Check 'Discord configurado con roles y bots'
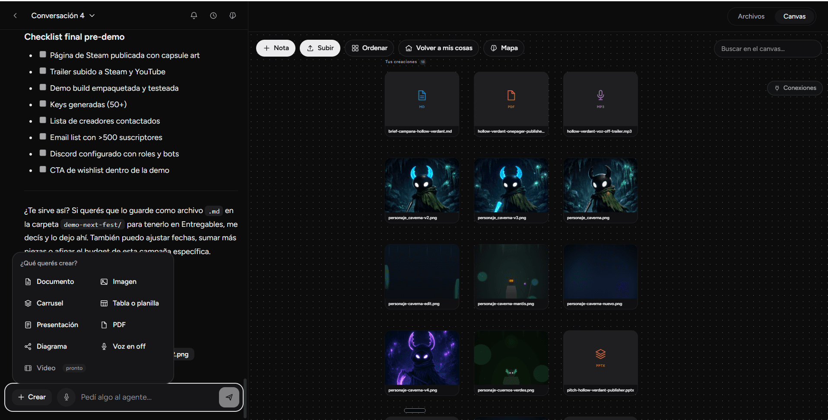Viewport: 828px width, 420px height. (43, 153)
